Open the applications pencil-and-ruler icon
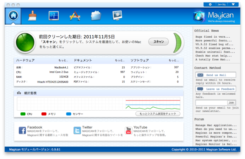Viewport: 245px width, 159px height. click(x=75, y=16)
